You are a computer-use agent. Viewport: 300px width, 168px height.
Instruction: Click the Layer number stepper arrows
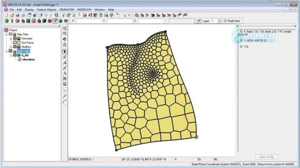pyautogui.click(x=219, y=21)
